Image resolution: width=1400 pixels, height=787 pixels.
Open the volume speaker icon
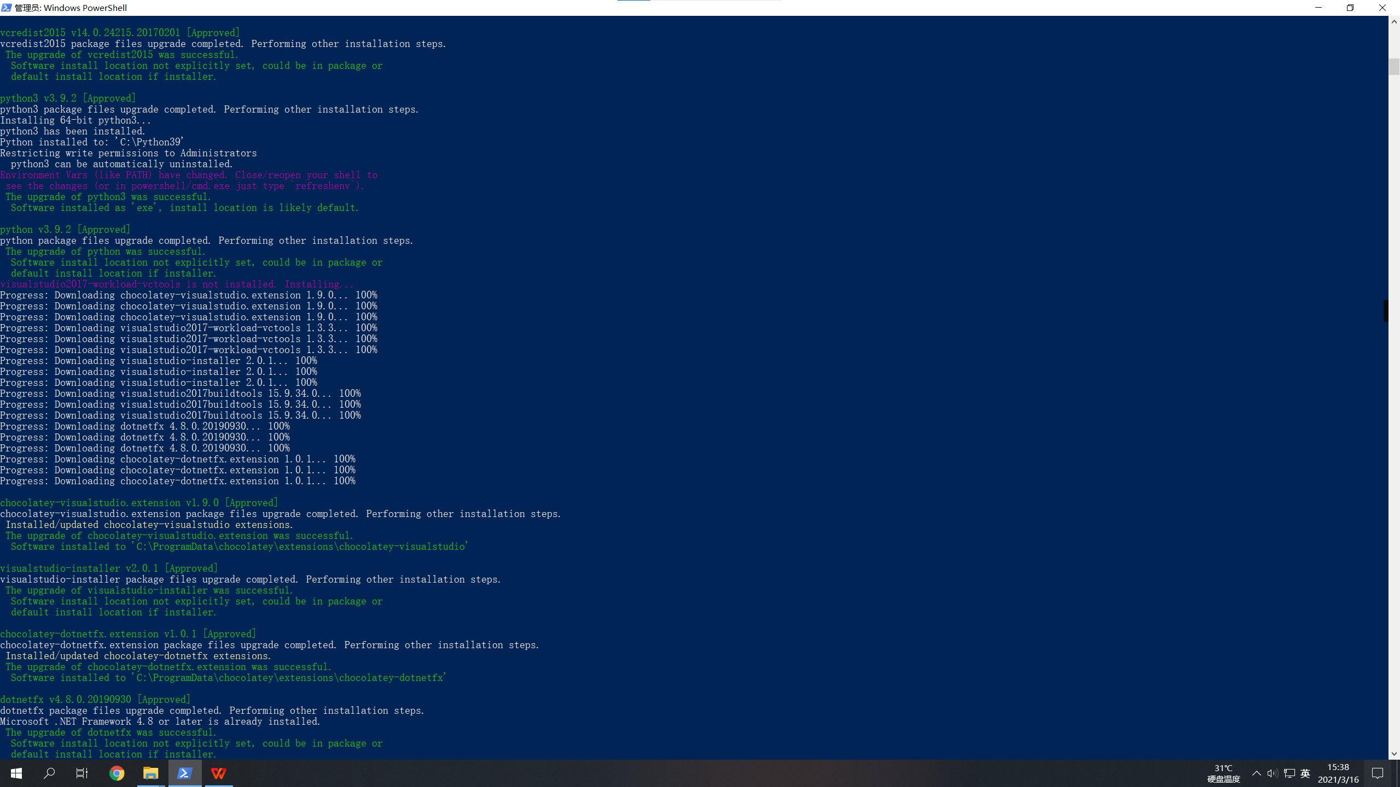pos(1272,773)
